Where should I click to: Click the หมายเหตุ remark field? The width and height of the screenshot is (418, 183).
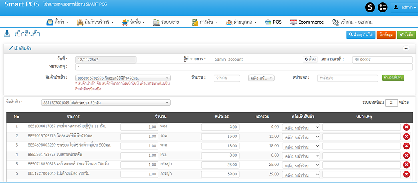[x=244, y=67]
